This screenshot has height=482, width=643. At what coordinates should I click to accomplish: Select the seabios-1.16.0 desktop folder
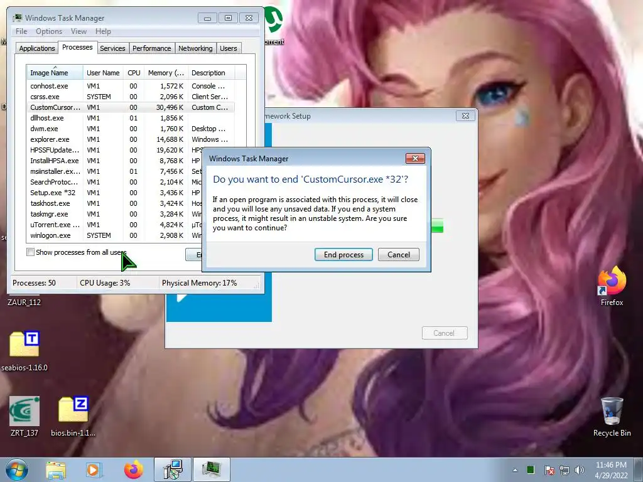click(x=24, y=351)
